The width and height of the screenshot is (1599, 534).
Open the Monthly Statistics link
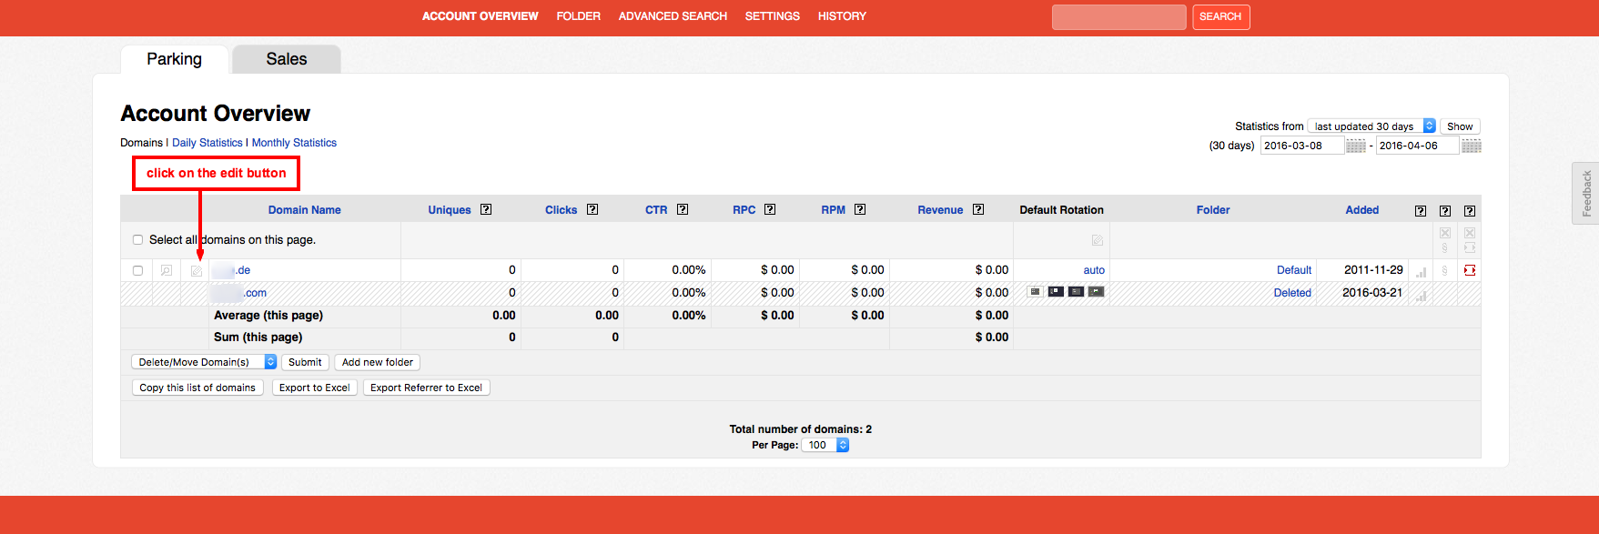pyautogui.click(x=294, y=143)
